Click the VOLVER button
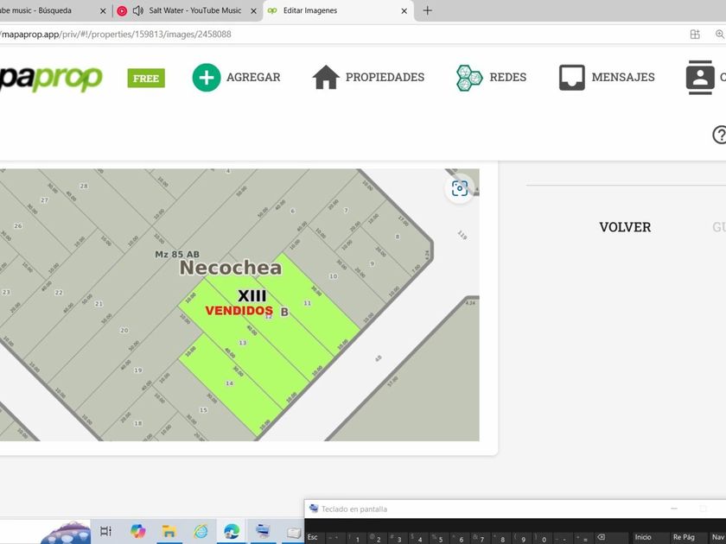The width and height of the screenshot is (726, 544). [625, 227]
